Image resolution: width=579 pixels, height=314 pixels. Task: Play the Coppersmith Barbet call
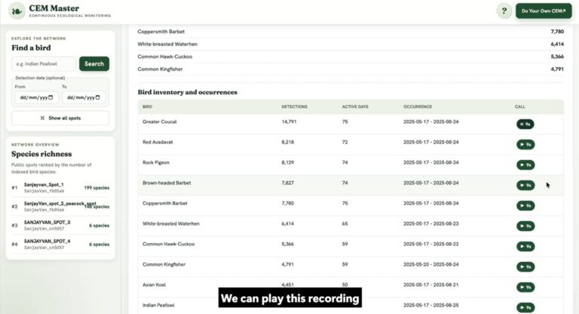(525, 205)
